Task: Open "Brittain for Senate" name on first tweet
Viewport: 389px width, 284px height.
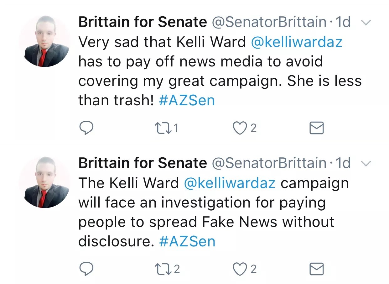Action: pos(143,22)
